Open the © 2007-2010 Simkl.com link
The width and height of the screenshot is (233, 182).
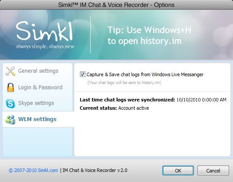click(33, 170)
